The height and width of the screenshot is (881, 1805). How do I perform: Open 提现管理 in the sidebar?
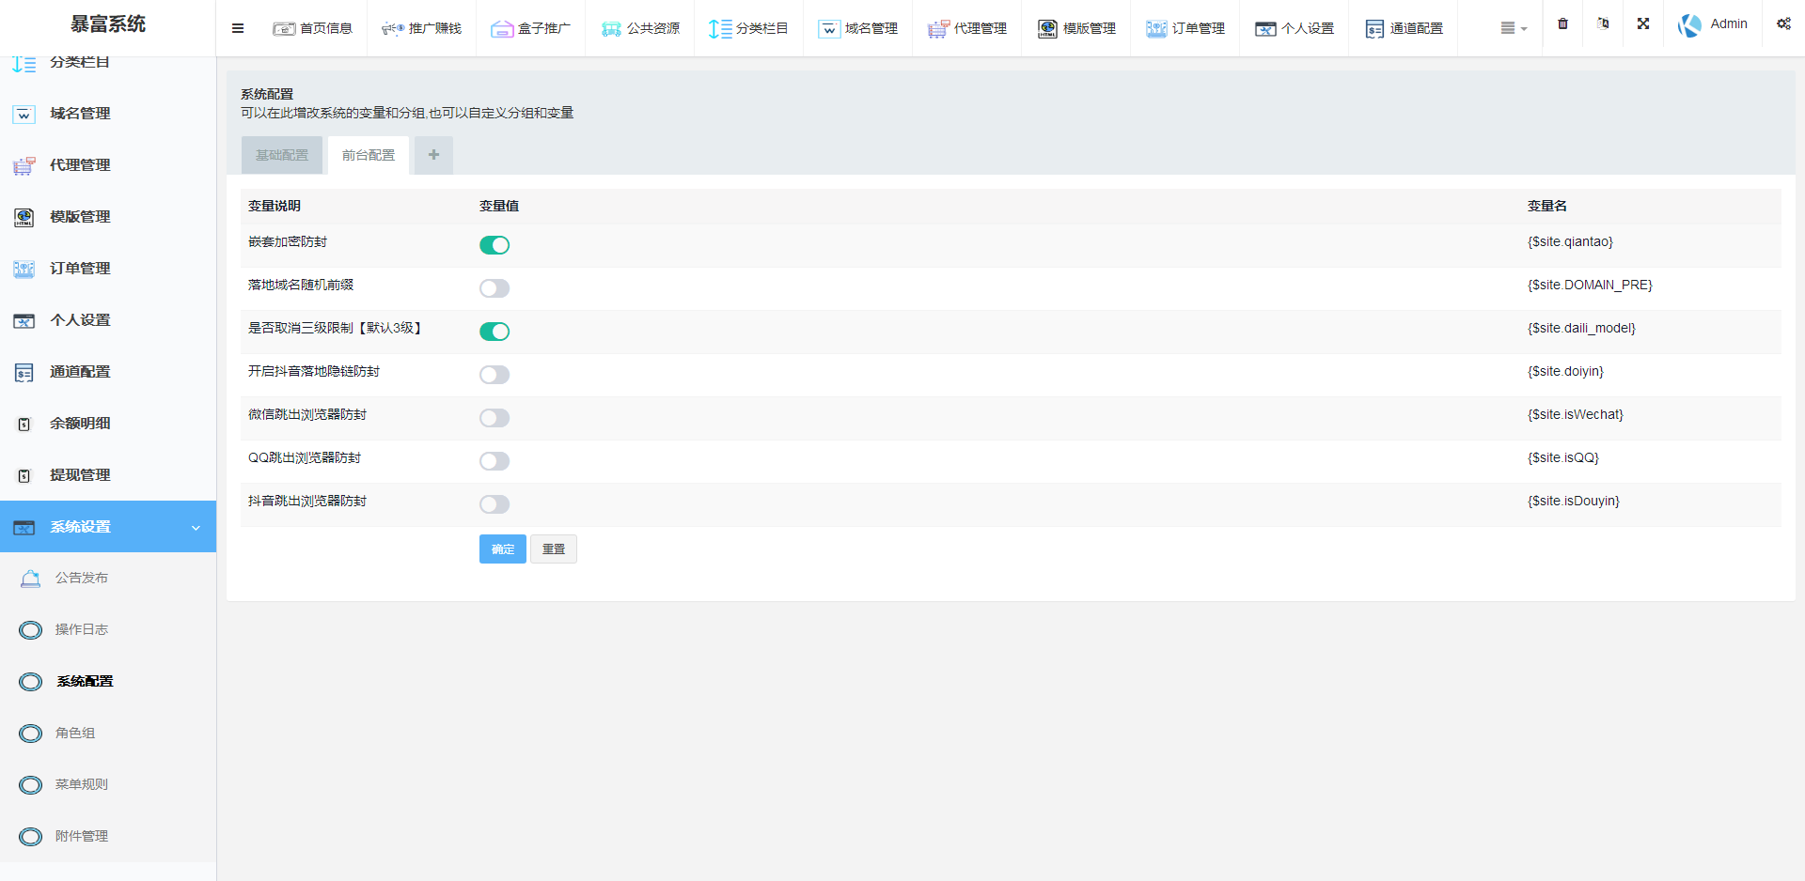108,475
